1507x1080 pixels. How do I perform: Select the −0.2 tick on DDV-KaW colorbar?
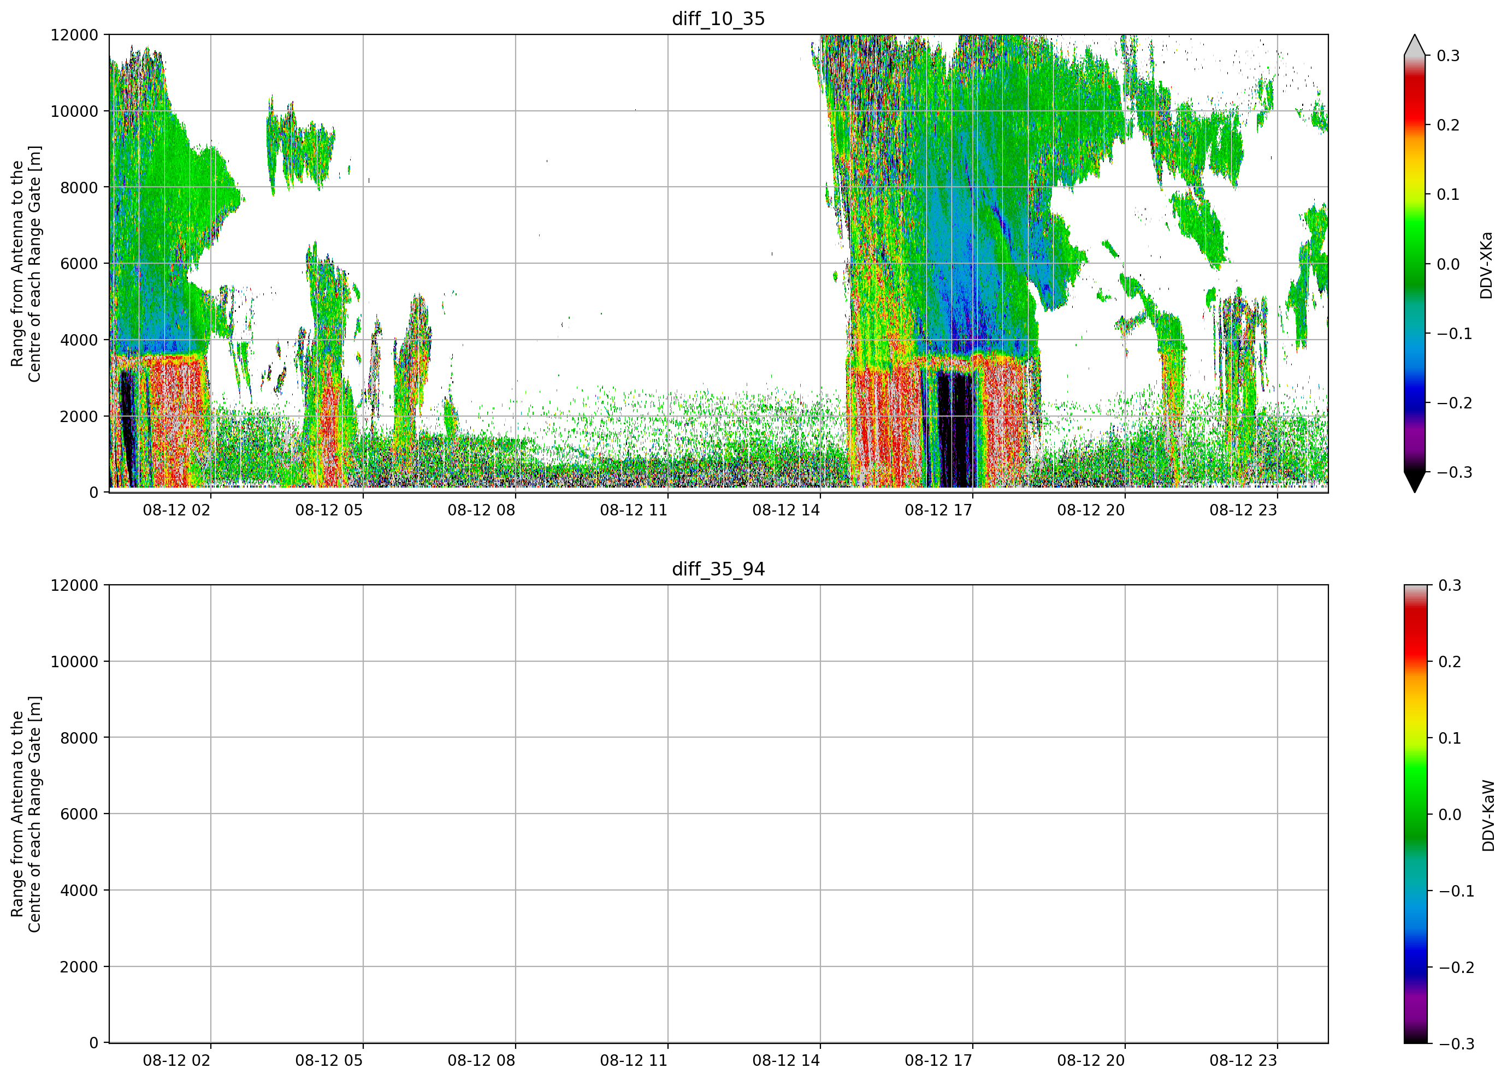pos(1456,967)
